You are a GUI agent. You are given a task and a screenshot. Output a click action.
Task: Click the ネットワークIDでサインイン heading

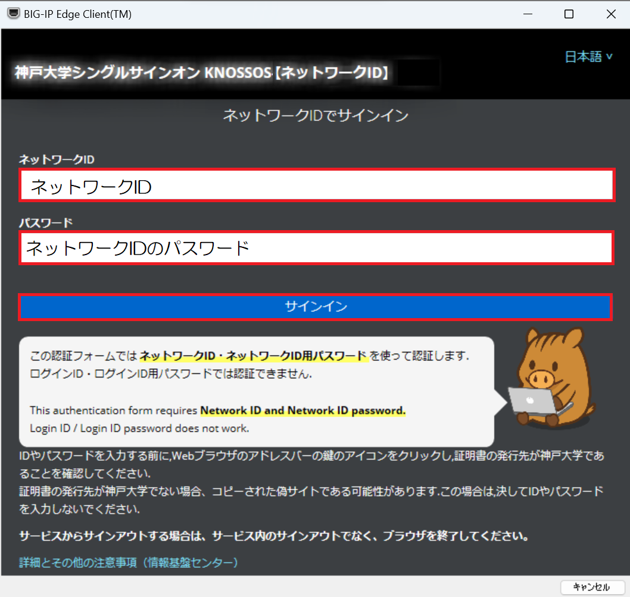316,115
